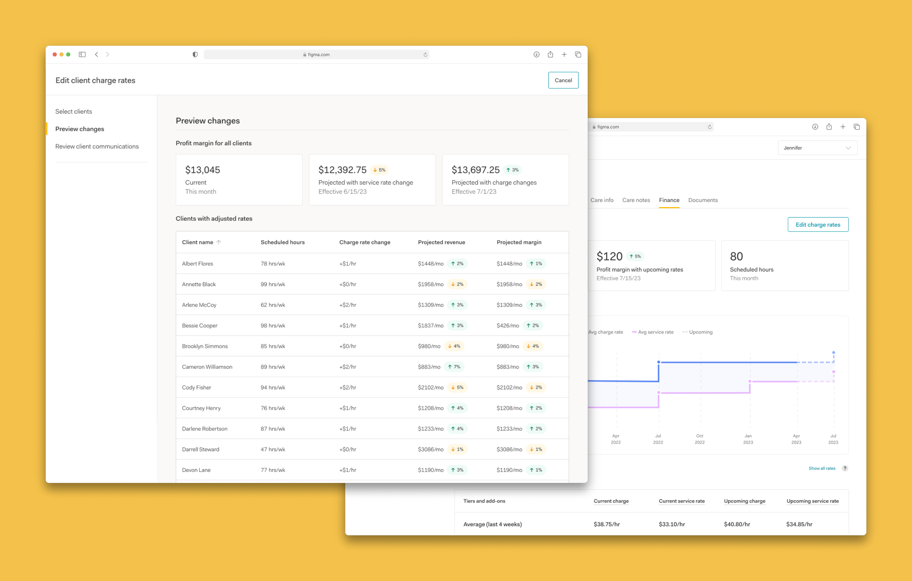
Task: Click Upcoming legend item in chart
Action: 697,332
